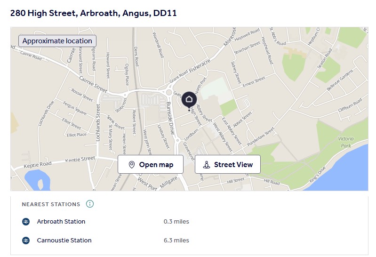This screenshot has width=376, height=257.
Task: Click the Cairnie Street label on map
Action: 93,84
